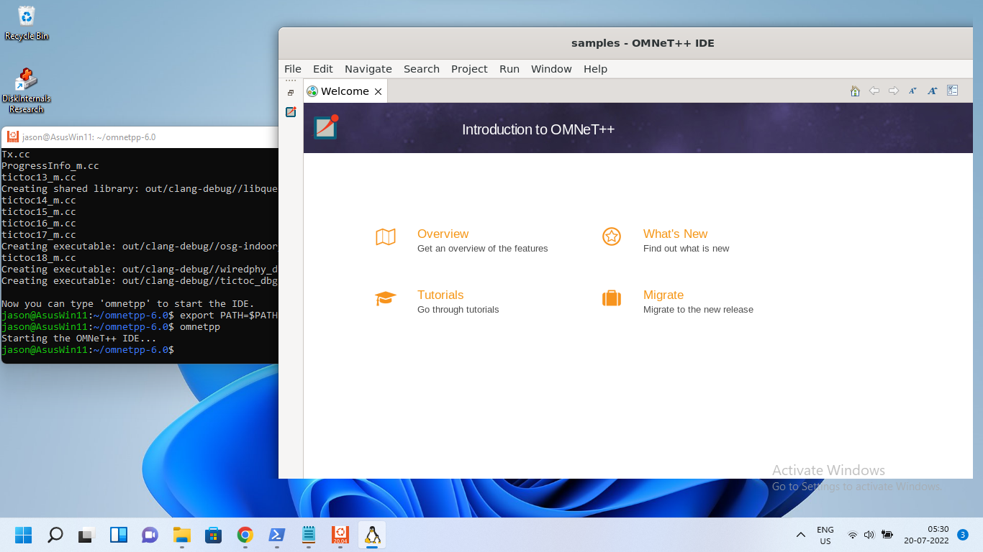Viewport: 983px width, 552px height.
Task: Open the Run menu
Action: (x=509, y=69)
